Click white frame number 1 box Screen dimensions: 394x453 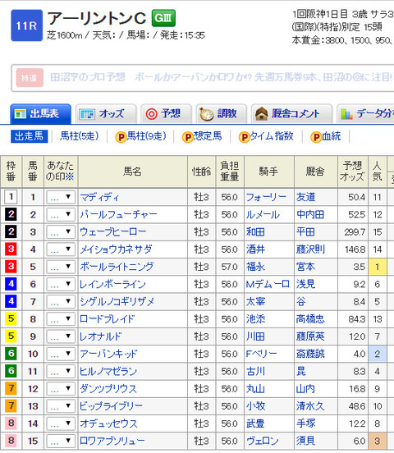[x=11, y=197]
